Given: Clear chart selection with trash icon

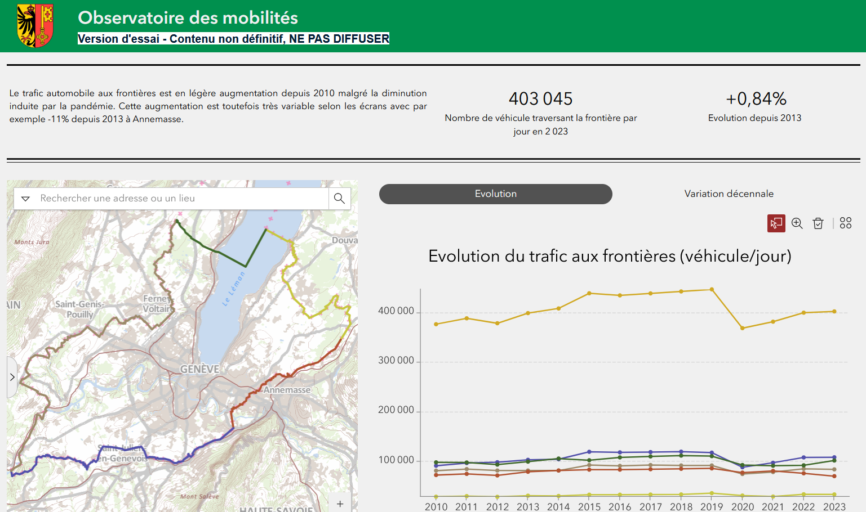Looking at the screenshot, I should pos(818,223).
